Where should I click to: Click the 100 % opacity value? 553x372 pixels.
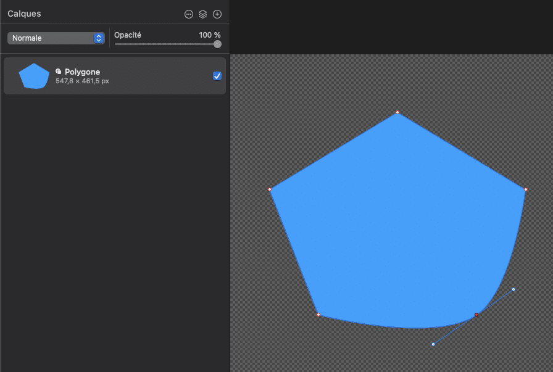tap(209, 35)
